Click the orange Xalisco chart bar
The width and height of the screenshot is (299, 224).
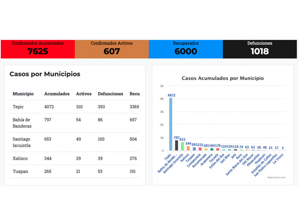point(188,148)
